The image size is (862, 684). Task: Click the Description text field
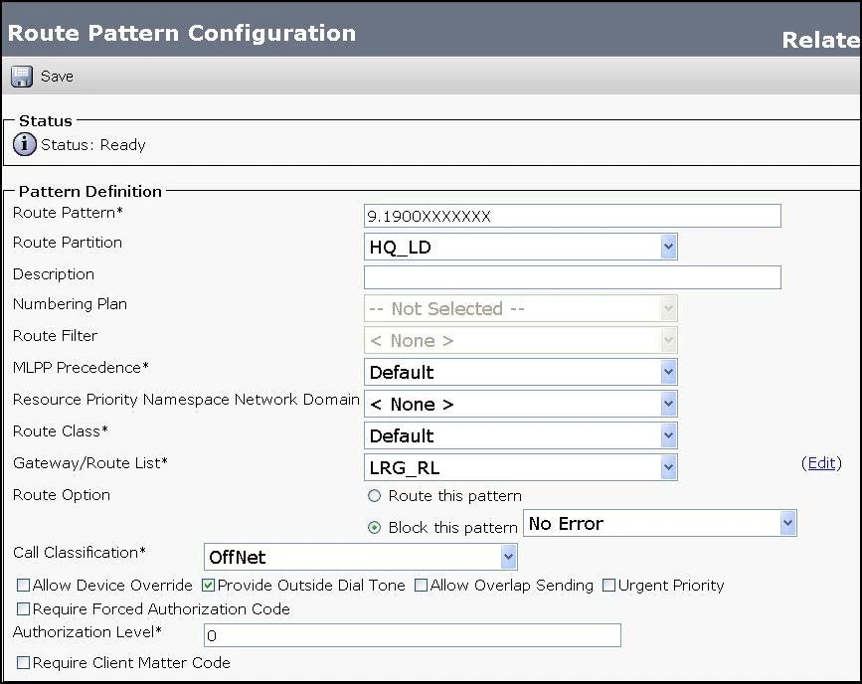coord(572,277)
